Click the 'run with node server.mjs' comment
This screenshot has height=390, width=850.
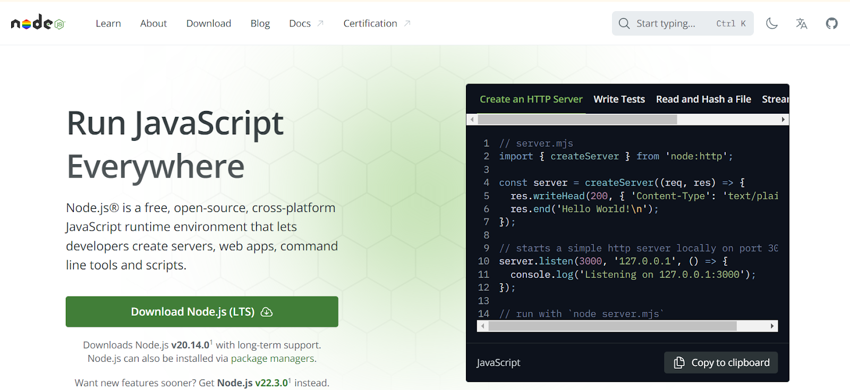(x=582, y=313)
